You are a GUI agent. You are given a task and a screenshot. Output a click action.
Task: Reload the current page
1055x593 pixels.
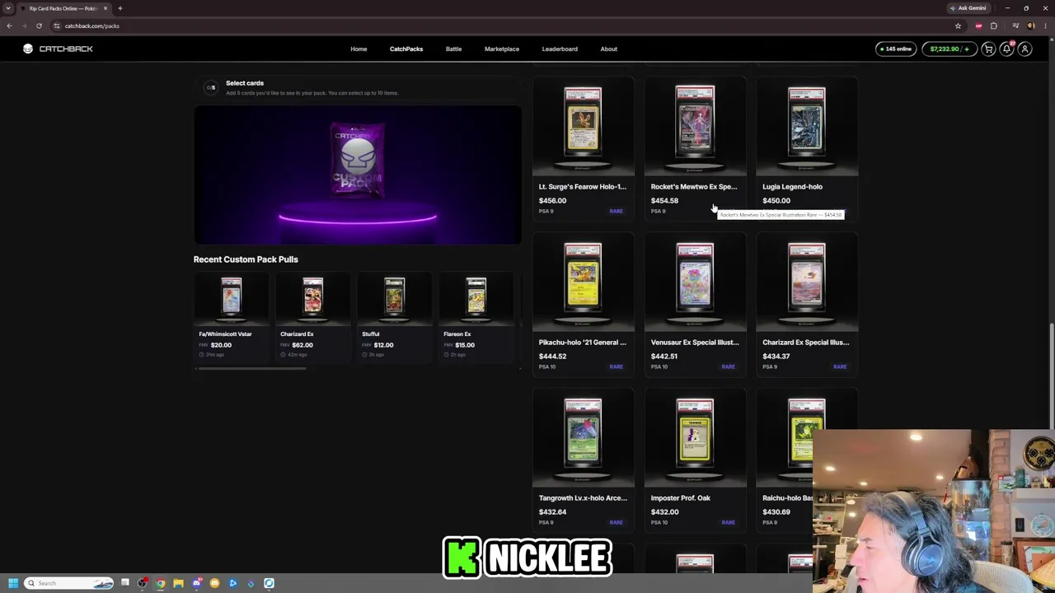[39, 26]
